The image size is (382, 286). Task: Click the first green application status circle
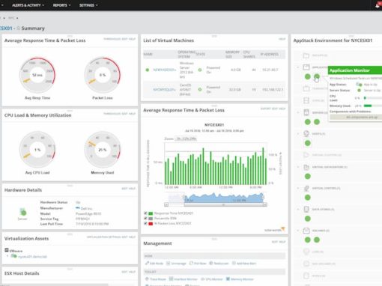[x=308, y=76]
